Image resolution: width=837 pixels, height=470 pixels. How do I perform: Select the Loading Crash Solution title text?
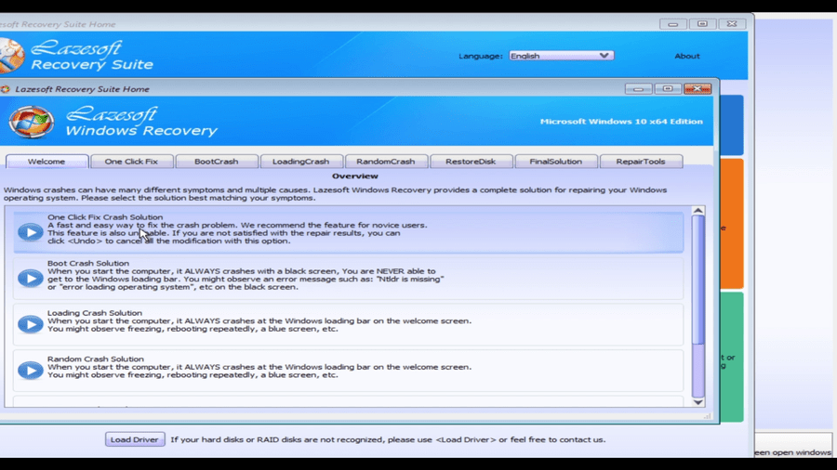[95, 313]
